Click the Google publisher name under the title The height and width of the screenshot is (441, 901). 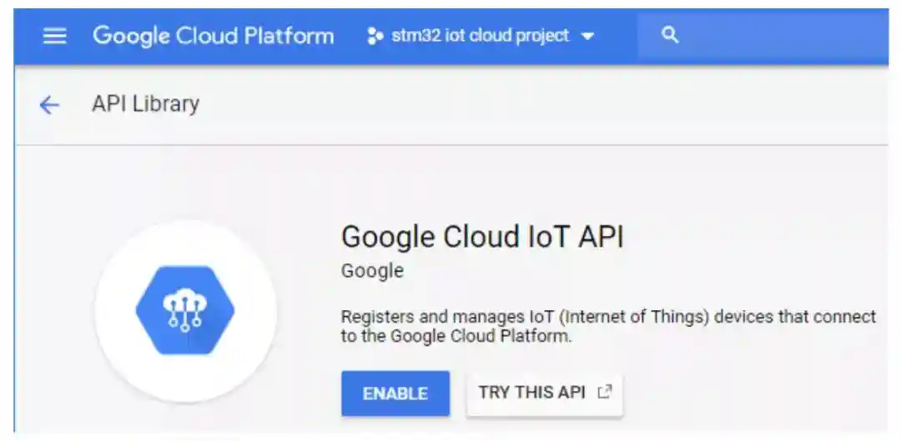coord(372,271)
